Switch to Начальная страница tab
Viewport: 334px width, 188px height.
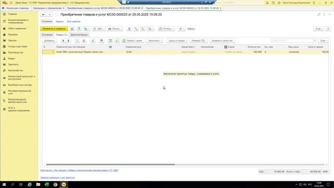click(16, 8)
